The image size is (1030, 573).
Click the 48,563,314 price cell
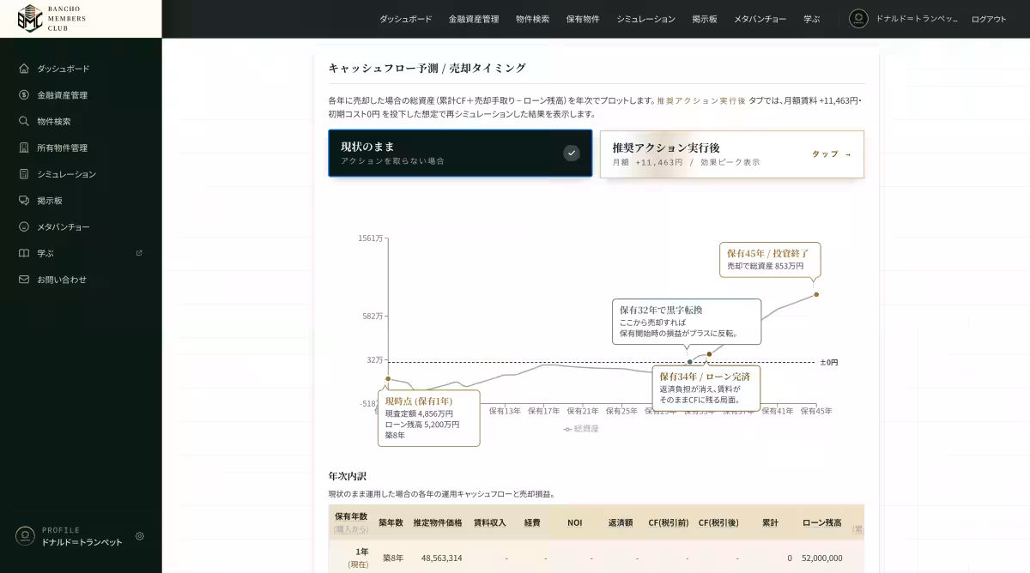[441, 558]
